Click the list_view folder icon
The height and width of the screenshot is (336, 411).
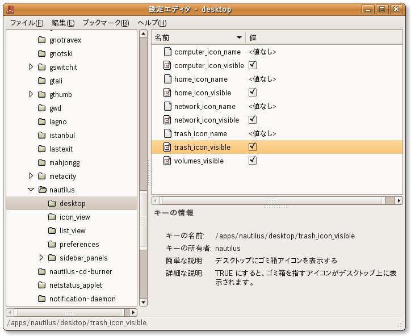click(52, 230)
